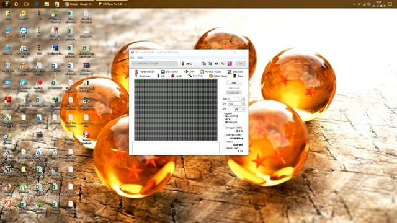The height and width of the screenshot is (223, 397).
Task: Open Microsoft Store from the taskbar
Action: pos(56,4)
